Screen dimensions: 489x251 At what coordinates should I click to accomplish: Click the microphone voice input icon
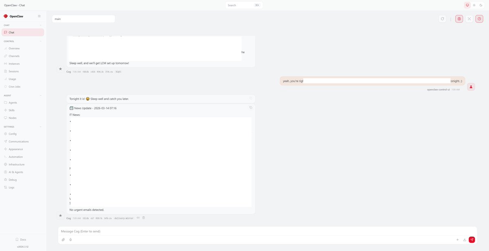point(70,240)
